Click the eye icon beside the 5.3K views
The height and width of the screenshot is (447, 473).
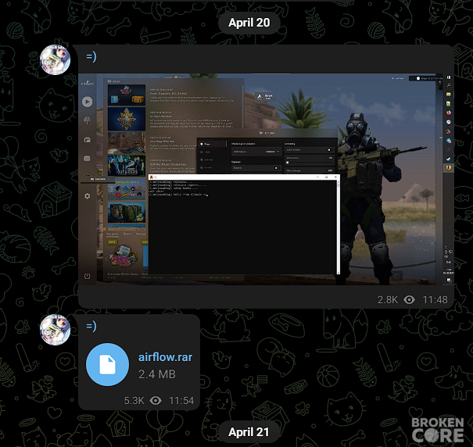coord(156,401)
